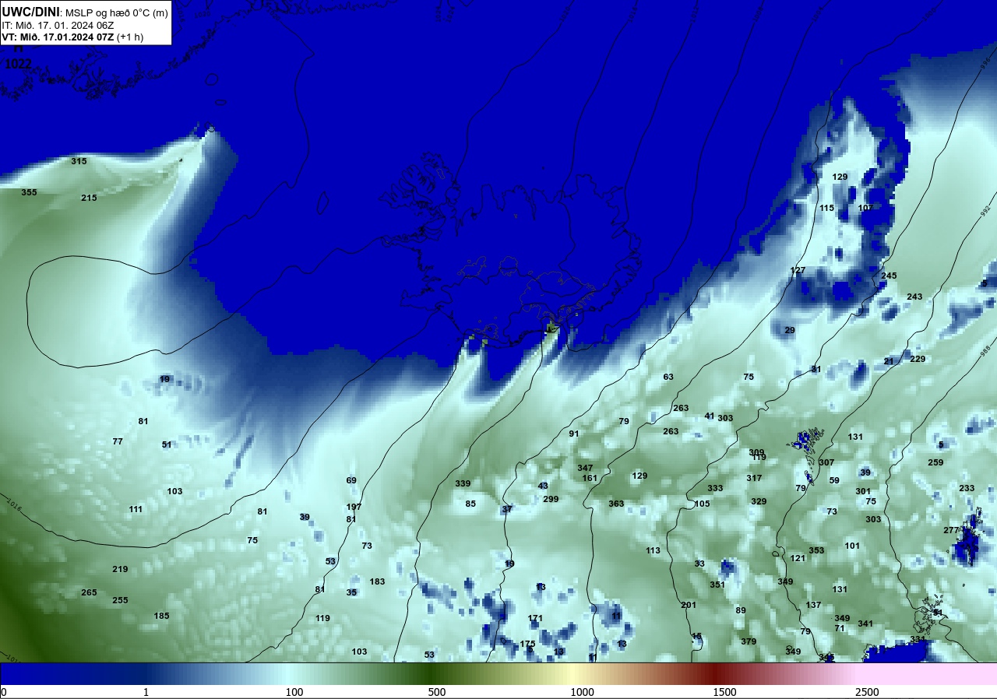This screenshot has width=997, height=699.
Task: Click the map value 301
Action: [863, 491]
